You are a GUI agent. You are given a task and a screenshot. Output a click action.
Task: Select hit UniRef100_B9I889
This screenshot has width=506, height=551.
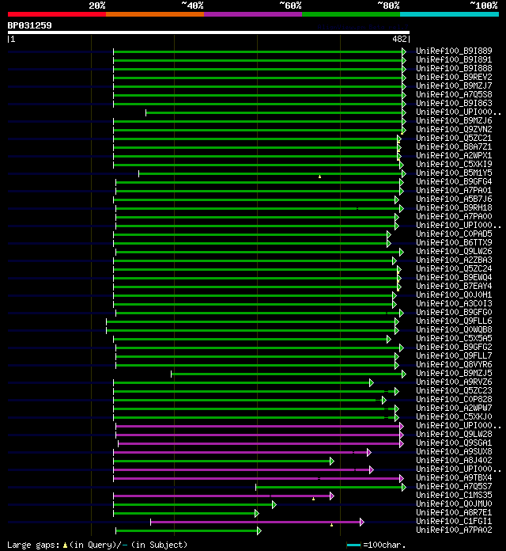454,51
